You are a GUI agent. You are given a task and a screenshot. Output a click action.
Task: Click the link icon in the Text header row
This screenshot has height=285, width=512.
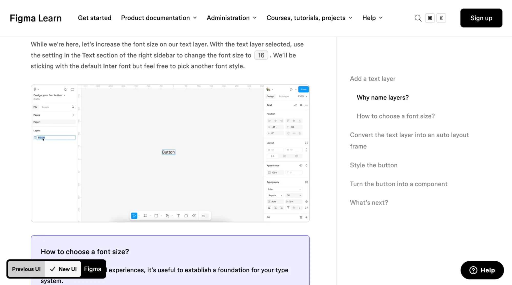tap(296, 105)
